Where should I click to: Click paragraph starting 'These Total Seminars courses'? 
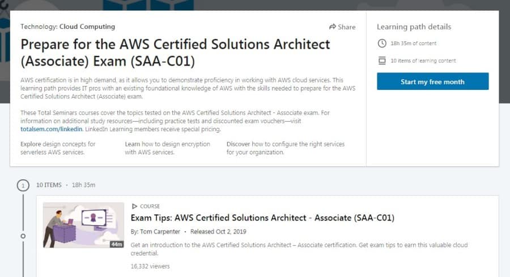(175, 120)
